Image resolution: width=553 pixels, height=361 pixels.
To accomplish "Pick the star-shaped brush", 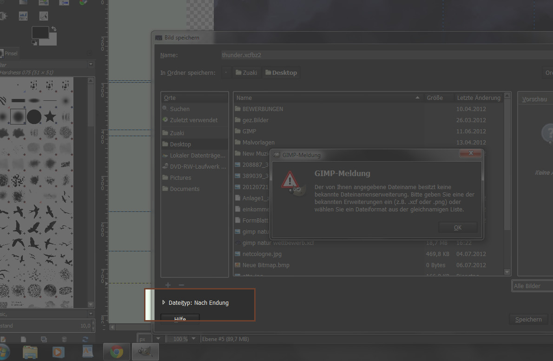I will [x=50, y=116].
